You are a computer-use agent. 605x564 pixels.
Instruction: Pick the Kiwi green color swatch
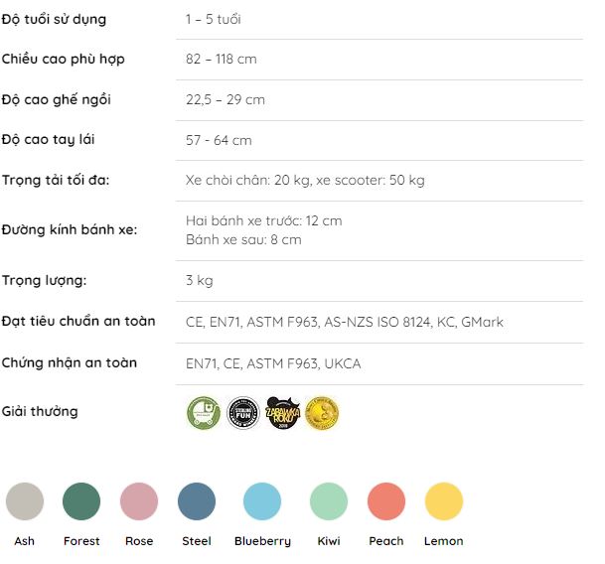[329, 501]
